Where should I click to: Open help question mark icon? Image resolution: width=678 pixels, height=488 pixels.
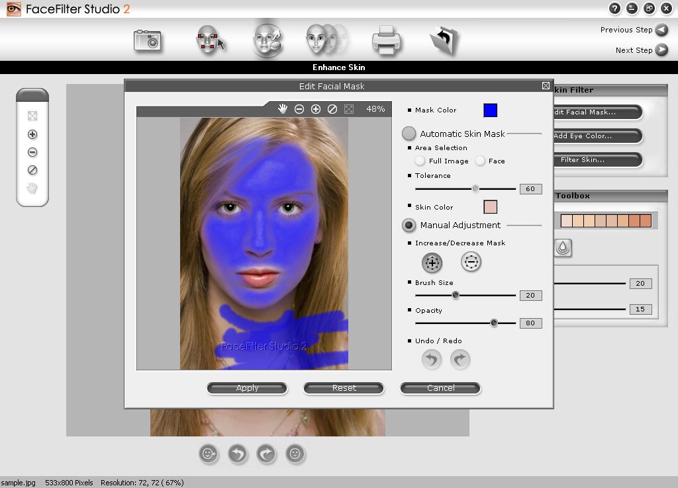tap(614, 8)
